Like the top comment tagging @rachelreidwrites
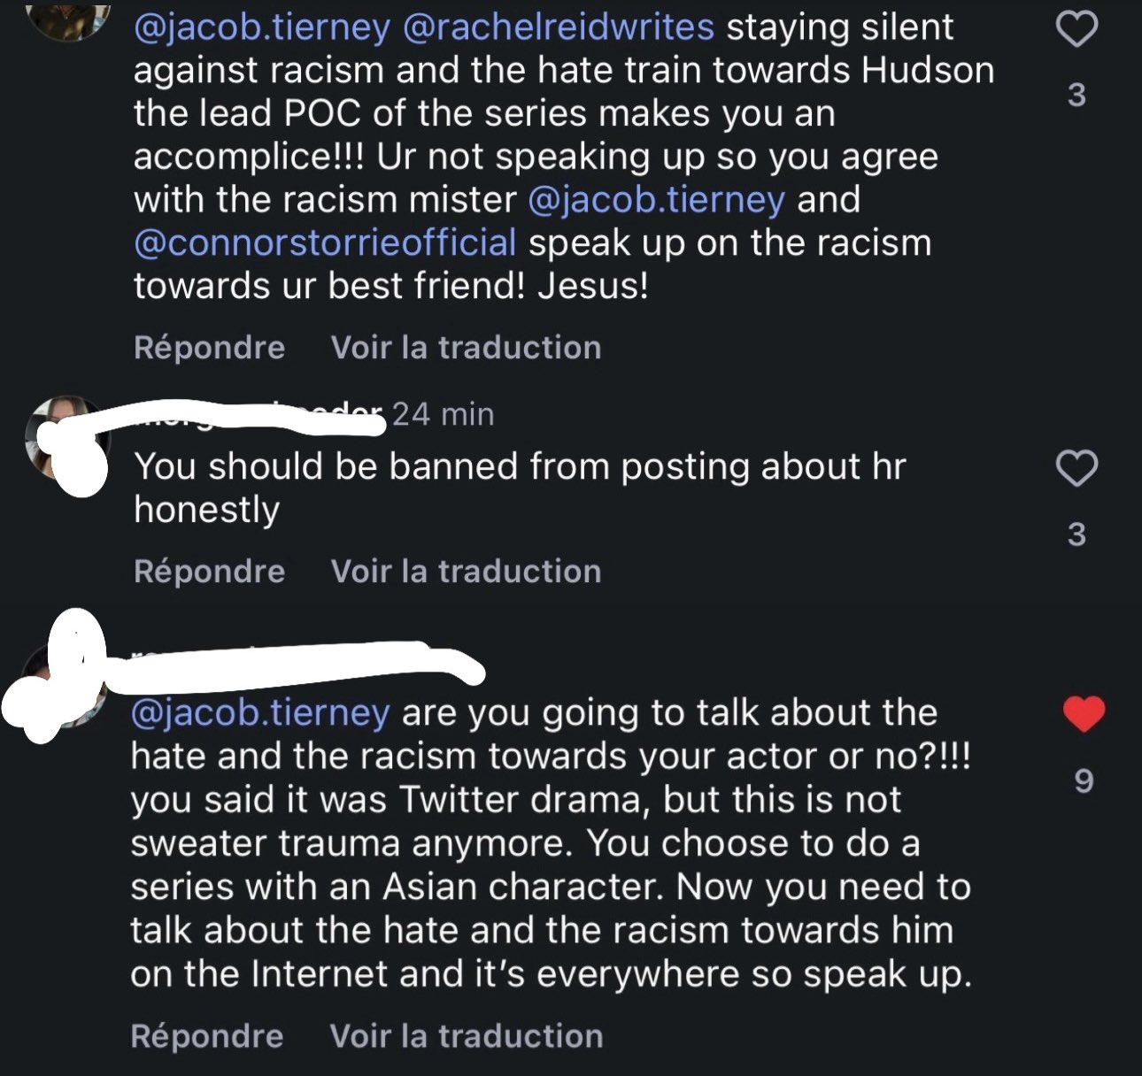Image resolution: width=1142 pixels, height=1076 pixels. point(1076,31)
